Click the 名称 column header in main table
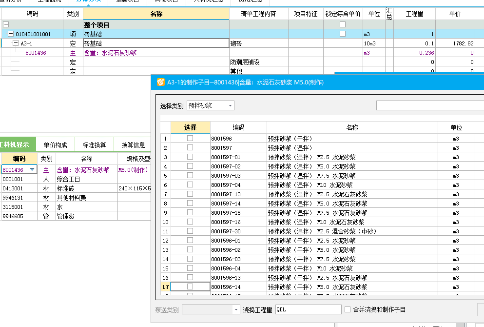The width and height of the screenshot is (484, 327). (156, 14)
